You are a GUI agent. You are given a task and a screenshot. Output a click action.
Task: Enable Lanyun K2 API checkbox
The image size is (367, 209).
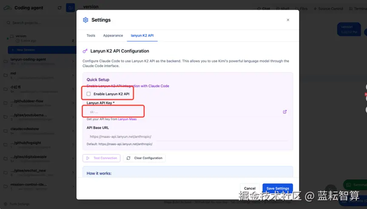88,94
